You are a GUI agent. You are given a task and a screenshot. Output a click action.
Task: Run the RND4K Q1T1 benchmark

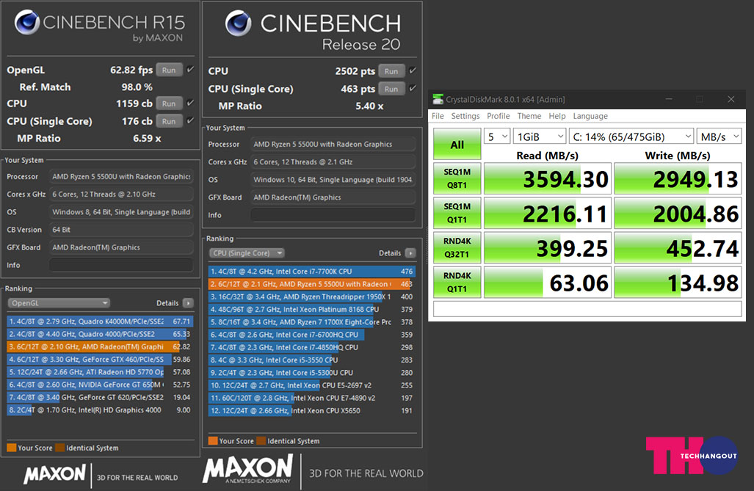click(457, 283)
